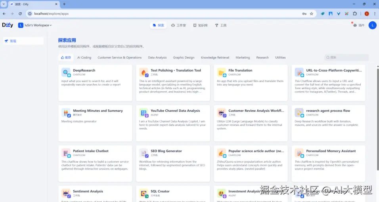This screenshot has height=202, width=379.
Task: Filter by Knowledge Retrieval category
Action: coord(214,57)
